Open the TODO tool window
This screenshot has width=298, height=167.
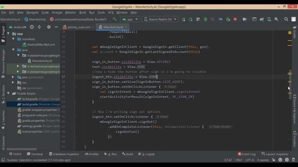[x=15, y=154]
